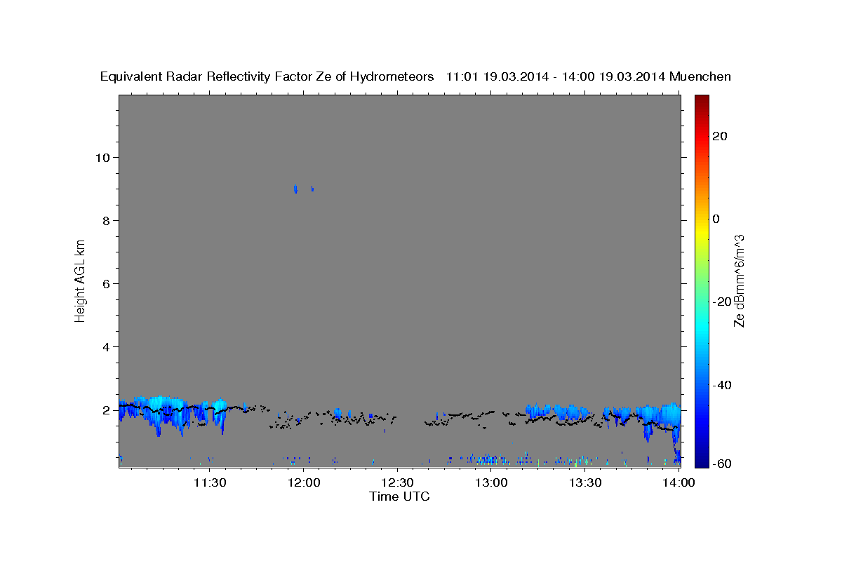Click the '12:30' time tick label
The image size is (842, 561).
point(397,482)
